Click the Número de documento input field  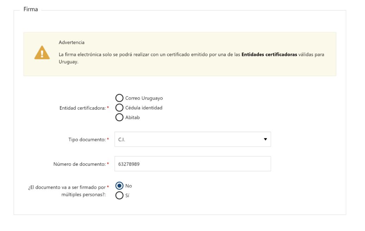pos(192,164)
